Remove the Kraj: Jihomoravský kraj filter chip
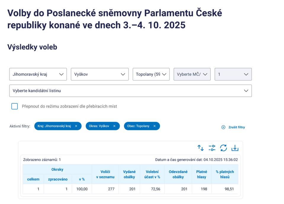This screenshot has width=284, height=204. pos(76,126)
